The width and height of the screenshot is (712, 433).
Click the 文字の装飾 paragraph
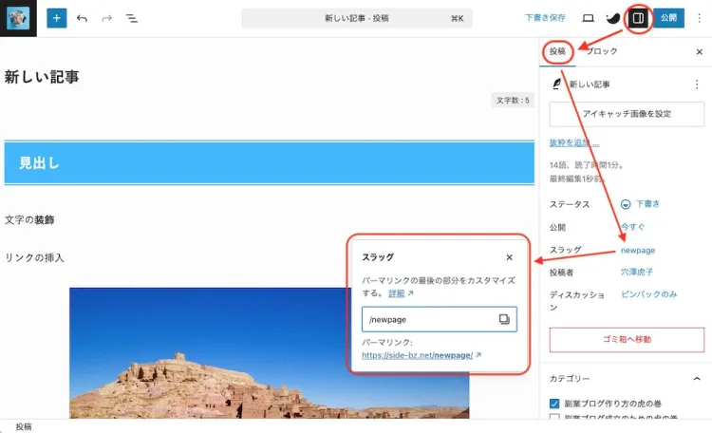(29, 220)
